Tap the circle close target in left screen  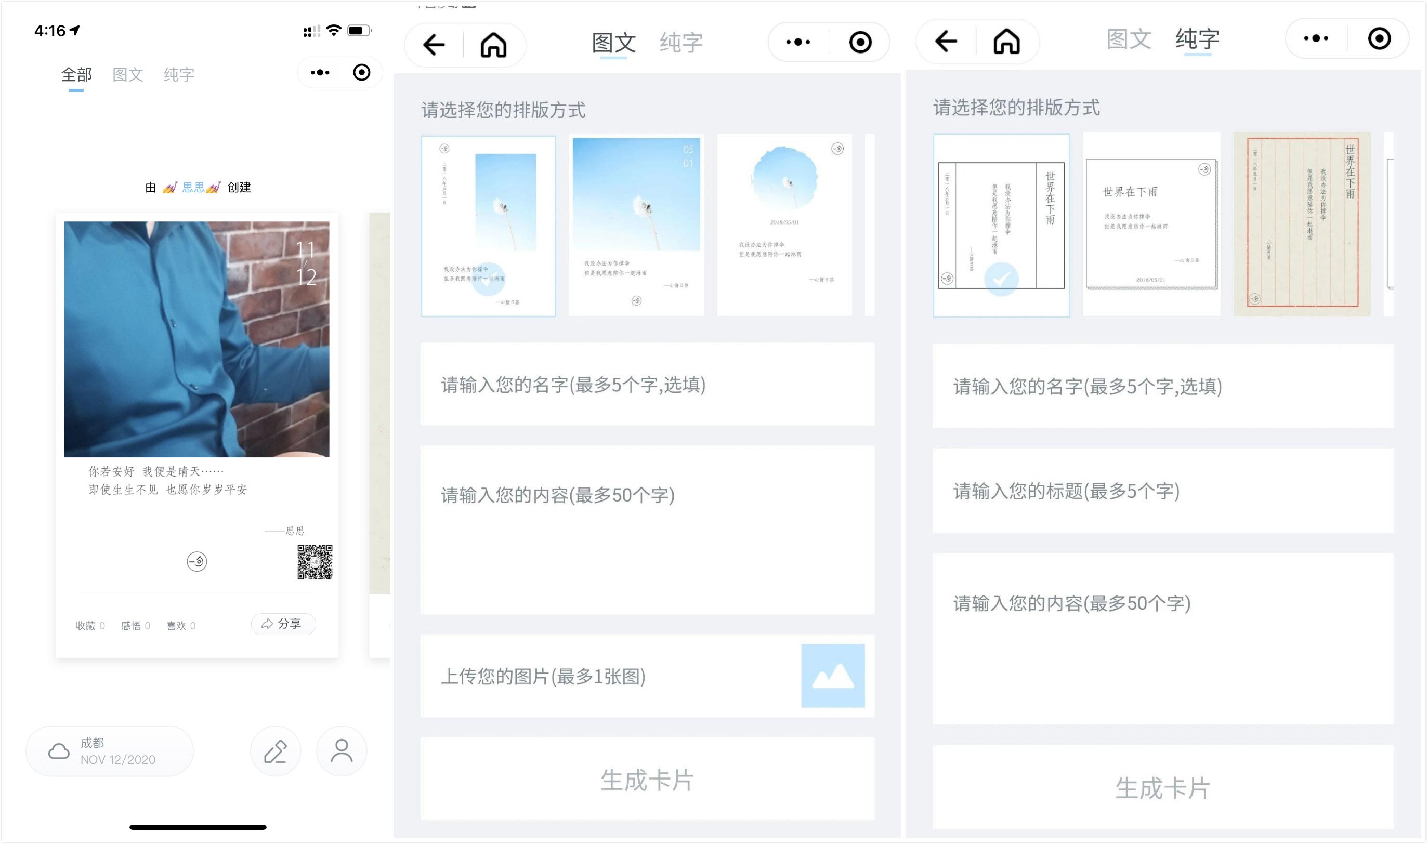click(x=362, y=73)
